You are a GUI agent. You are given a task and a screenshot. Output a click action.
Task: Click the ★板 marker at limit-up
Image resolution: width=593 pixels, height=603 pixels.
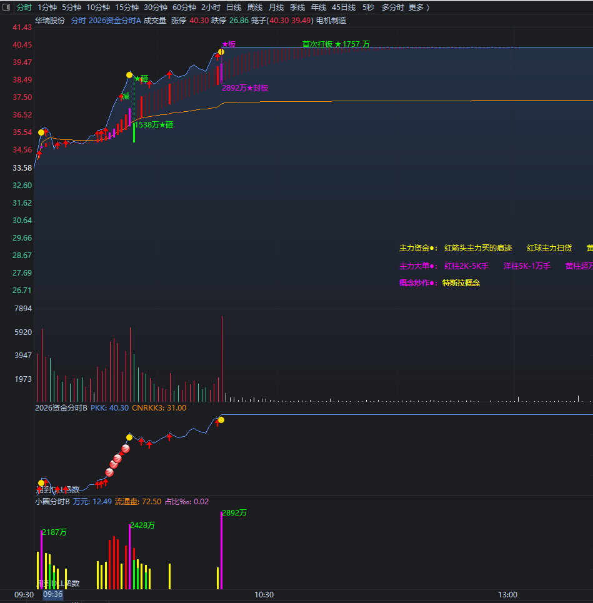coord(229,44)
